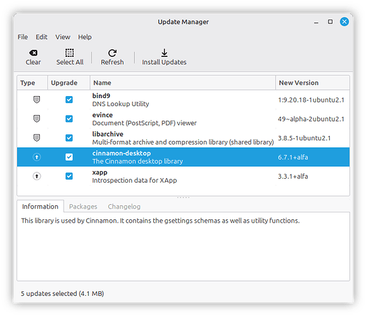
Task: Click the Install Updates download icon
Action: click(x=165, y=53)
